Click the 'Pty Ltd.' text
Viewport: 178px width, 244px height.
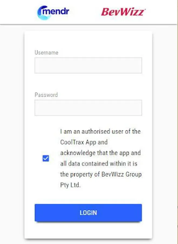coord(70,186)
